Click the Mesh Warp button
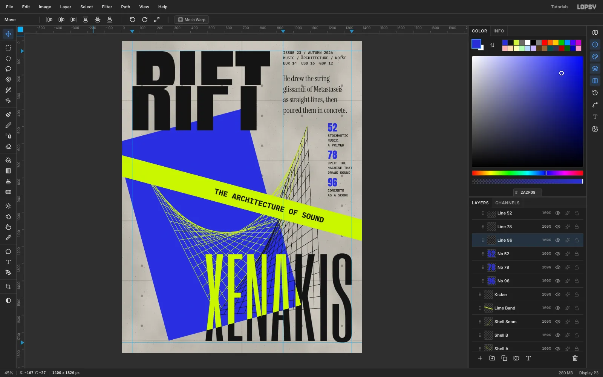603x377 pixels. click(192, 20)
